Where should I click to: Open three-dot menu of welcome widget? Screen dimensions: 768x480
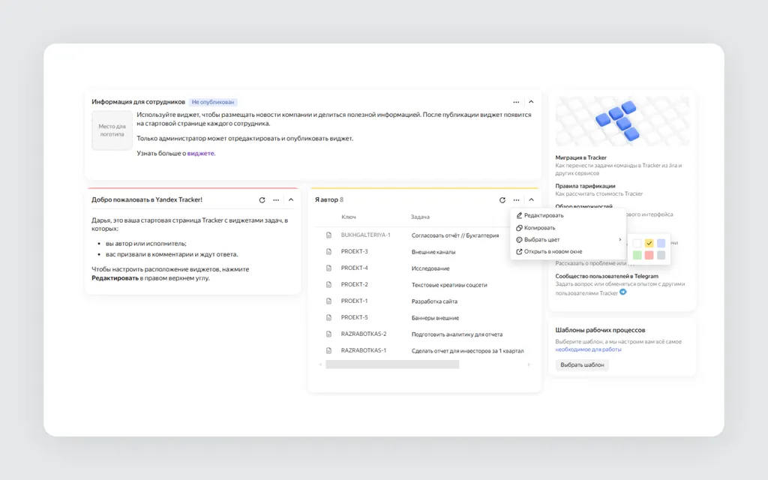276,199
